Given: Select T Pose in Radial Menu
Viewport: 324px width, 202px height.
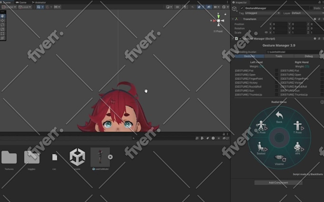Looking at the screenshot, I should 298,127.
